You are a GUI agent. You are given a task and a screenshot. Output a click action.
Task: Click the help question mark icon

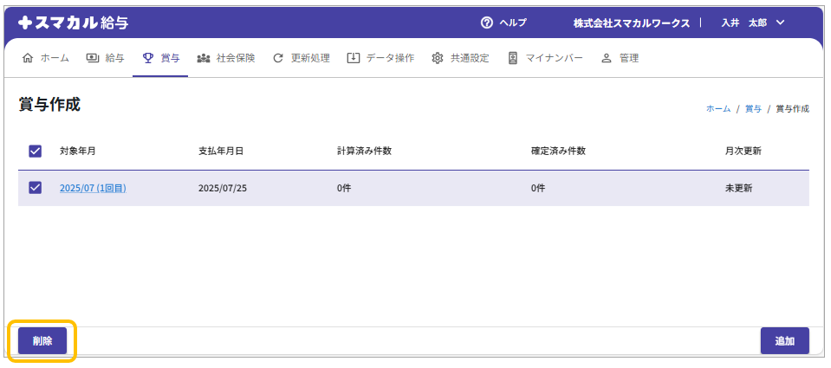coord(487,23)
